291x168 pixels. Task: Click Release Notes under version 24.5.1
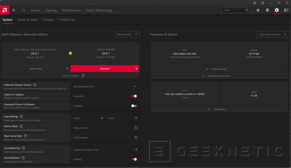(36, 69)
